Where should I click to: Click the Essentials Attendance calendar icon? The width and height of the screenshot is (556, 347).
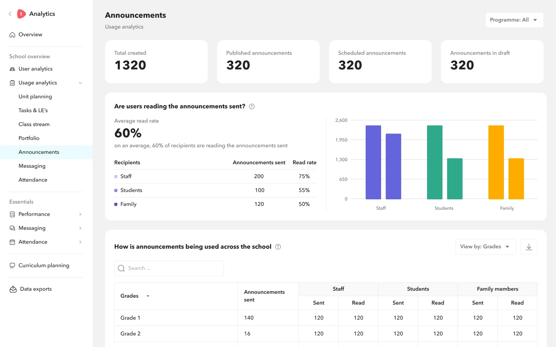coord(12,242)
